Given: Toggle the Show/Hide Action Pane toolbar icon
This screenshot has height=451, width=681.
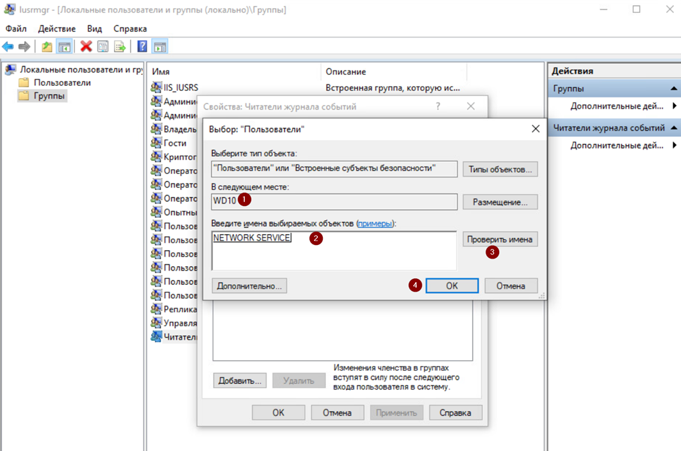Looking at the screenshot, I should pos(160,47).
